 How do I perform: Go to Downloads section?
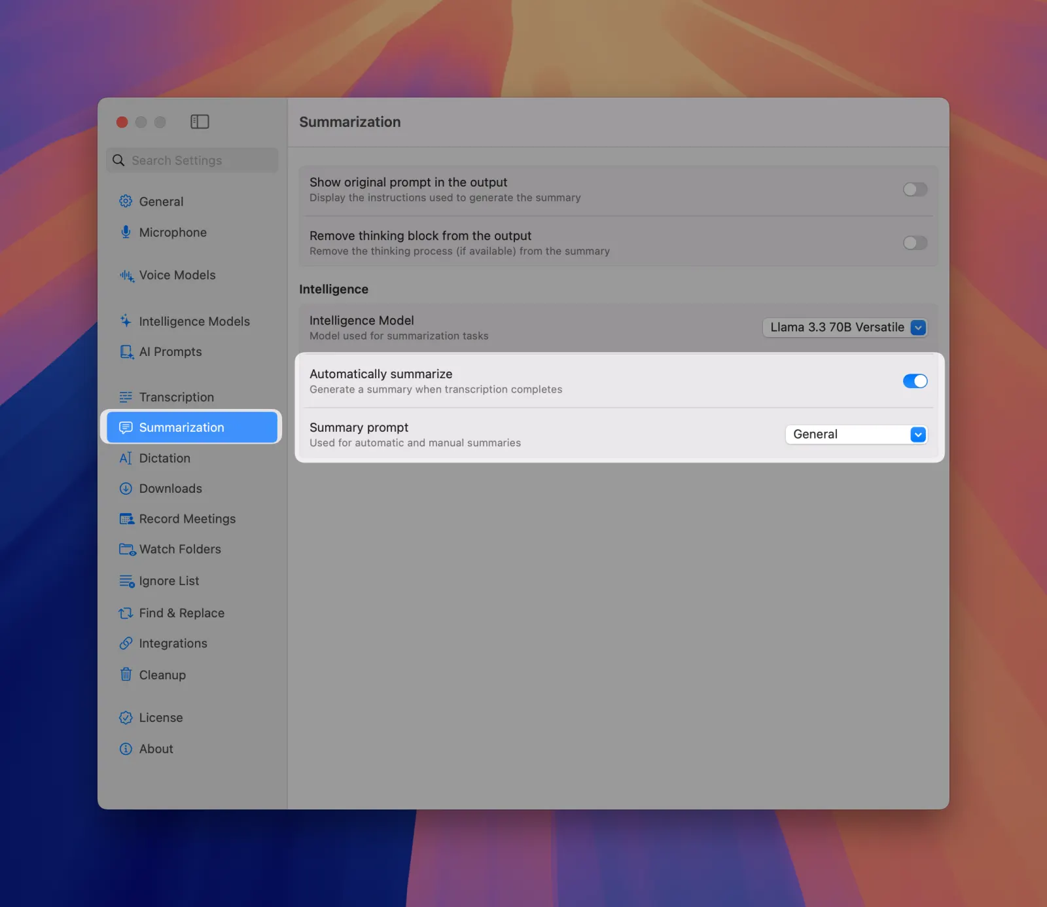pos(192,488)
